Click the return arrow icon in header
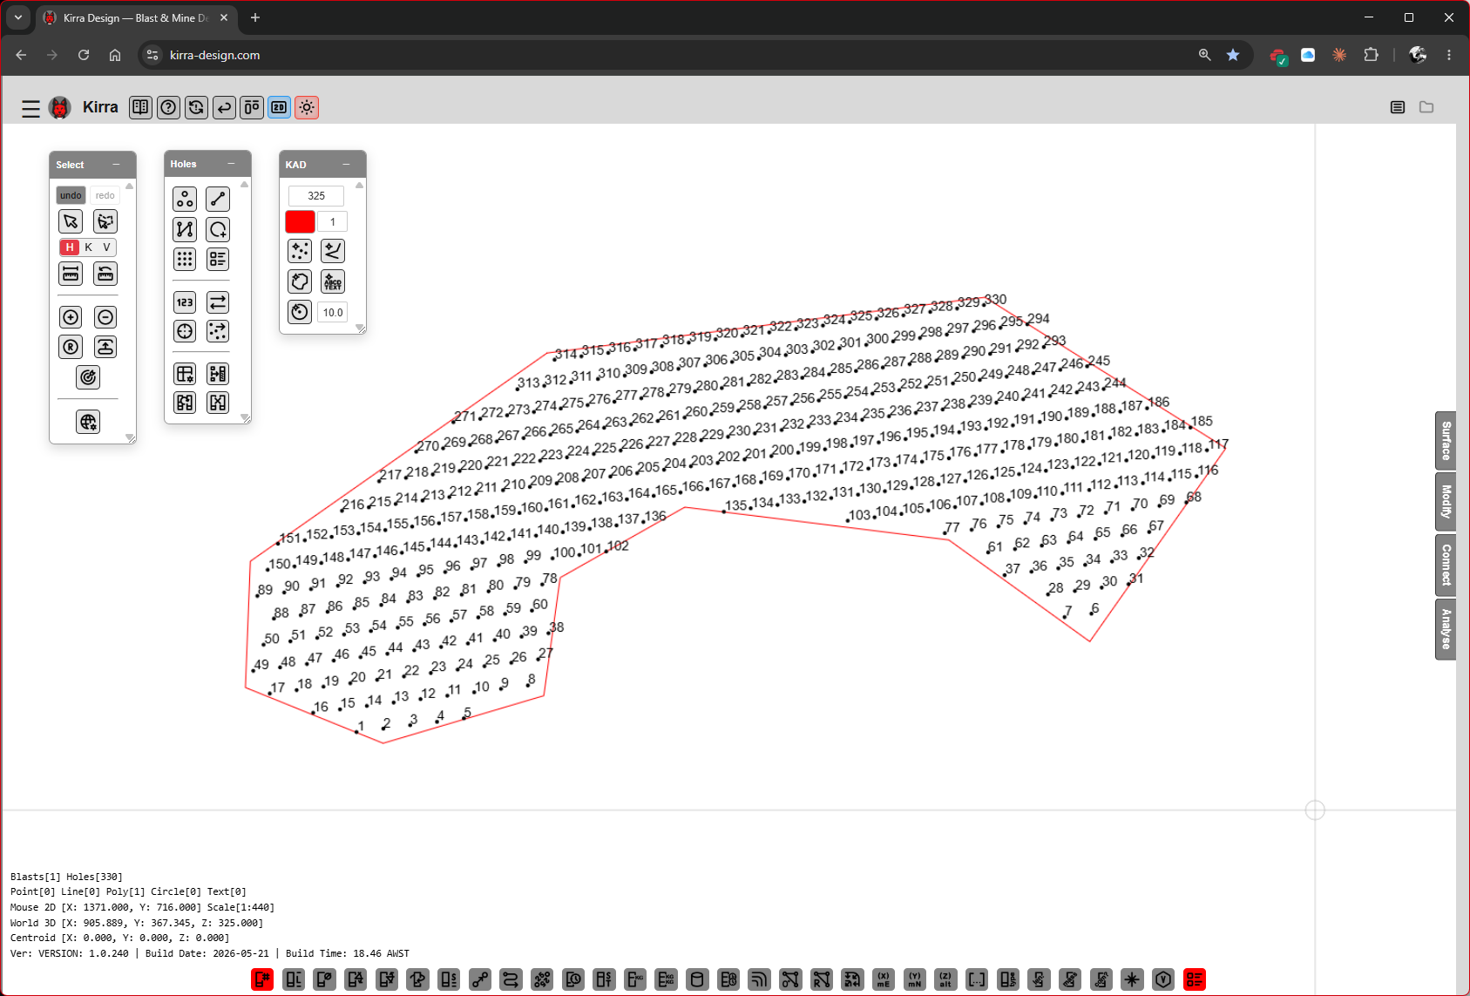 point(224,107)
